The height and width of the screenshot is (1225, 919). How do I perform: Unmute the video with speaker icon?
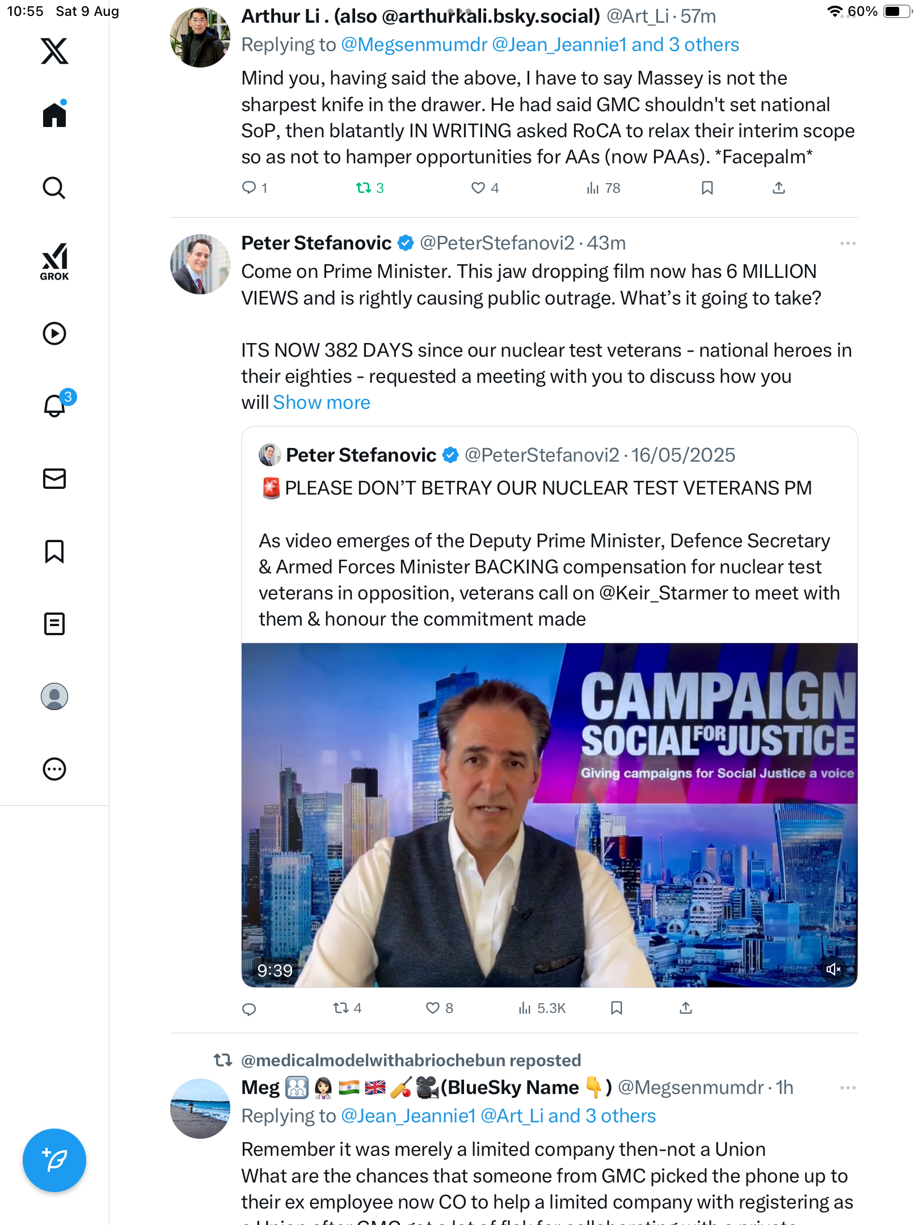[x=833, y=969]
